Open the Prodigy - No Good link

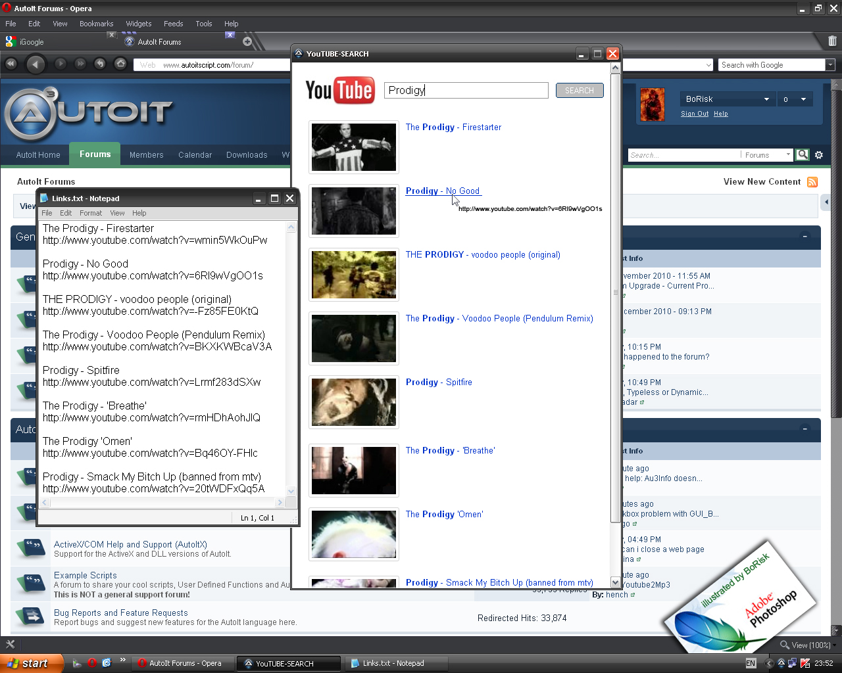pos(443,191)
